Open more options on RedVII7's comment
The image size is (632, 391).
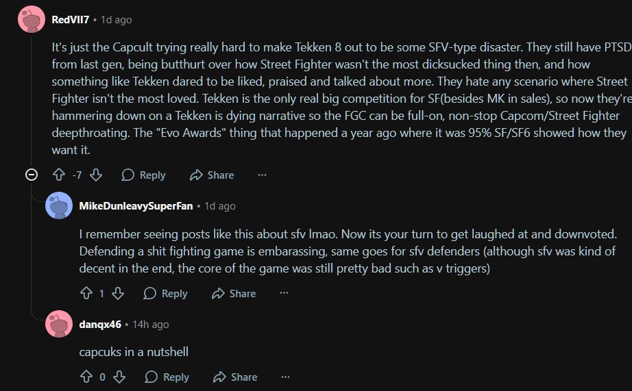(262, 175)
